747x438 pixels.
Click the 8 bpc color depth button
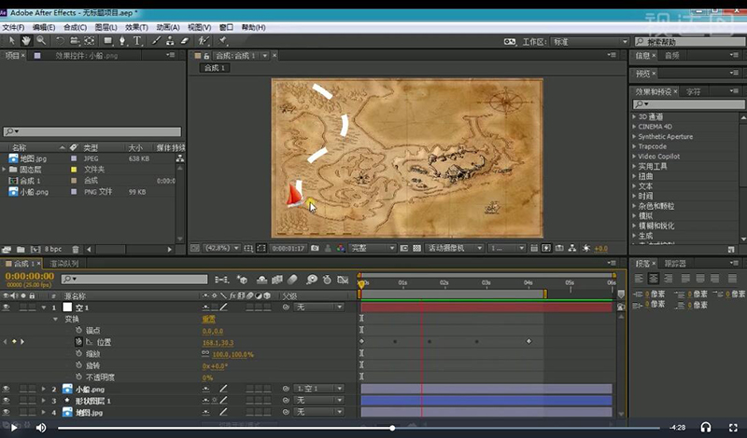click(x=52, y=249)
